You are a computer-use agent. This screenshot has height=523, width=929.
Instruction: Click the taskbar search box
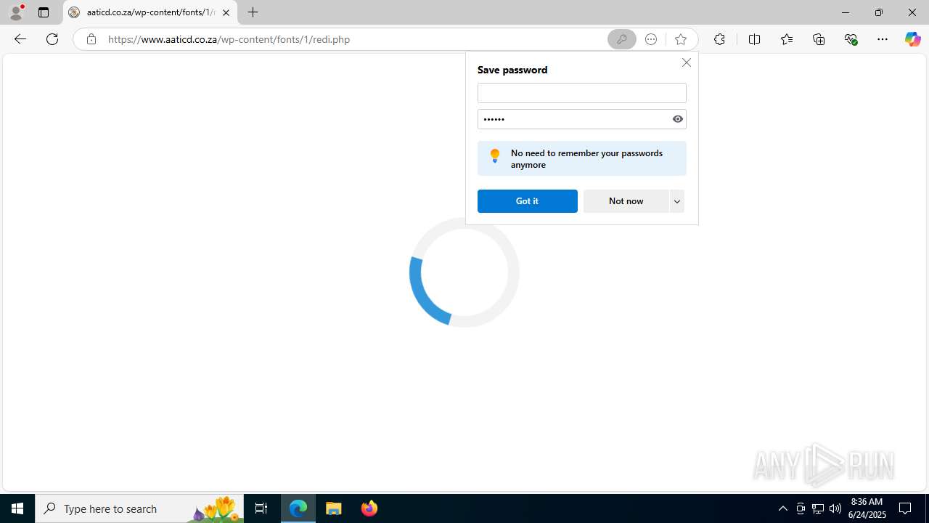[x=139, y=508]
